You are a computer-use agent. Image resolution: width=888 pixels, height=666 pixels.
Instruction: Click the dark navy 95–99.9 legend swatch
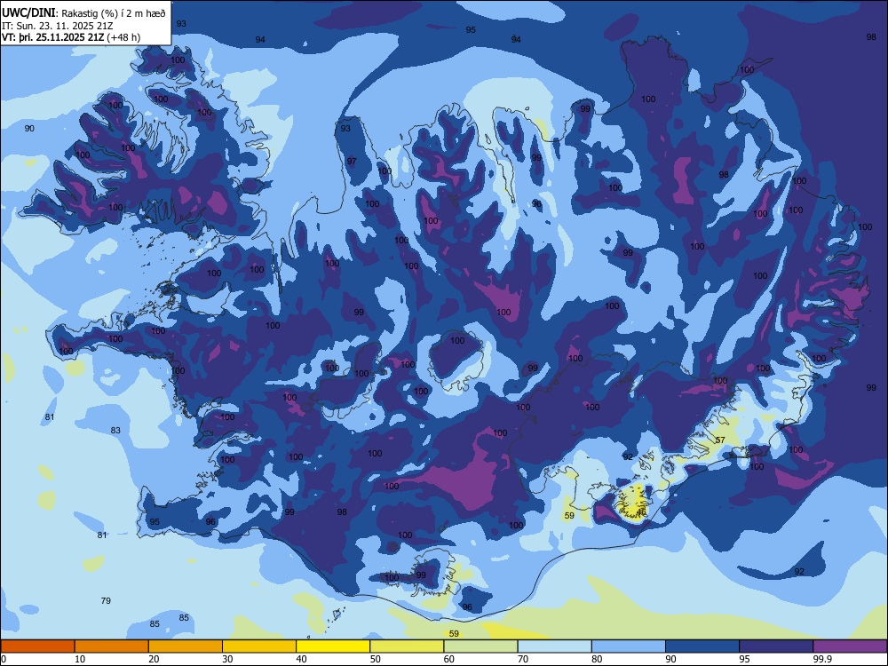[x=776, y=646]
